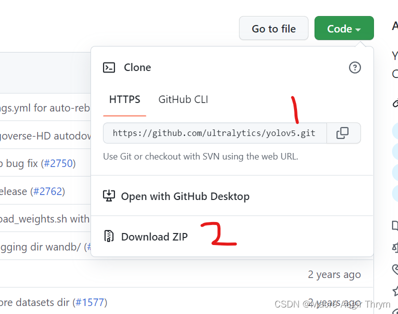Viewport: 398px width, 314px height.
Task: Open the clone help question-mark icon
Action: 354,67
